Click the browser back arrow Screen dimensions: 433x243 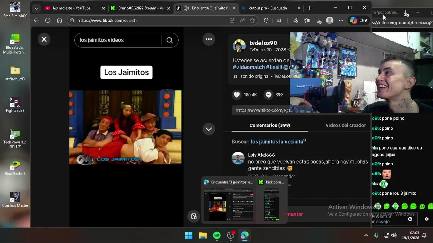[x=36, y=20]
